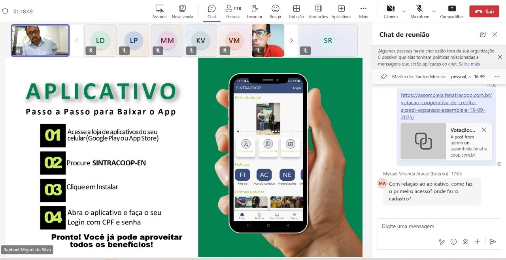Leave the meeting with Sair button
506x260 pixels.
point(484,11)
